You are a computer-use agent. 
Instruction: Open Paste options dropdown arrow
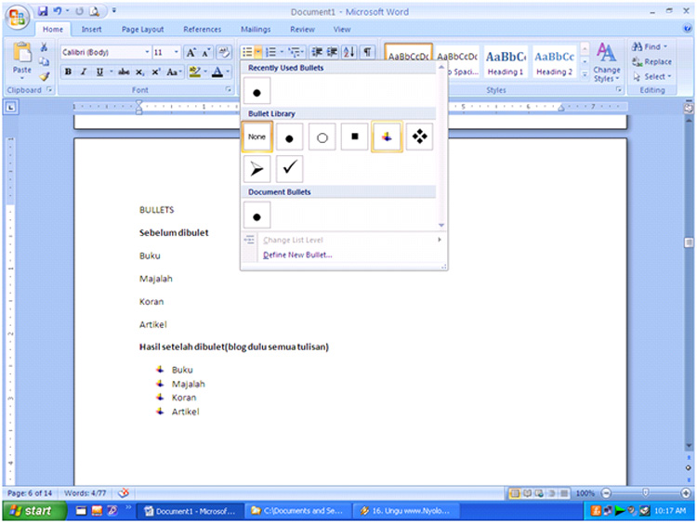tap(21, 79)
